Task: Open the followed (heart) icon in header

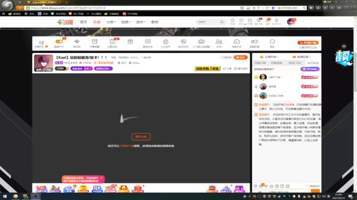Action: tap(241, 20)
